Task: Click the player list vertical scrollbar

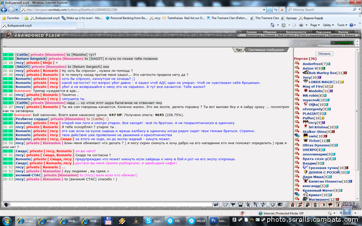Action: [357, 125]
